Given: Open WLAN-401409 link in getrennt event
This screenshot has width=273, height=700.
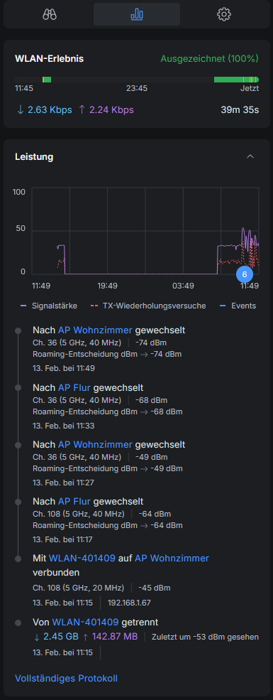Looking at the screenshot, I should tap(86, 622).
